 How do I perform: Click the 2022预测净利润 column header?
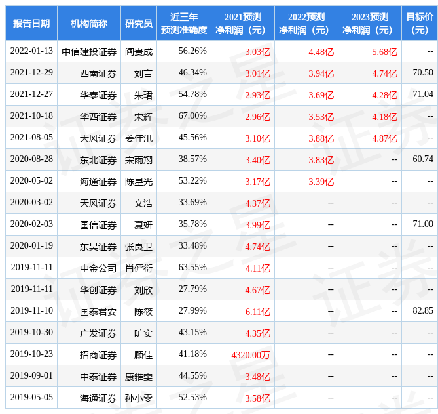pos(306,23)
